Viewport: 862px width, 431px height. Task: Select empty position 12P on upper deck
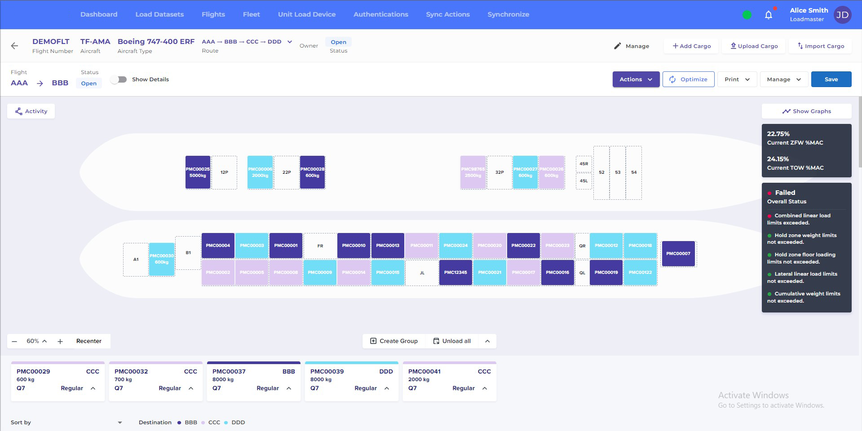(224, 172)
